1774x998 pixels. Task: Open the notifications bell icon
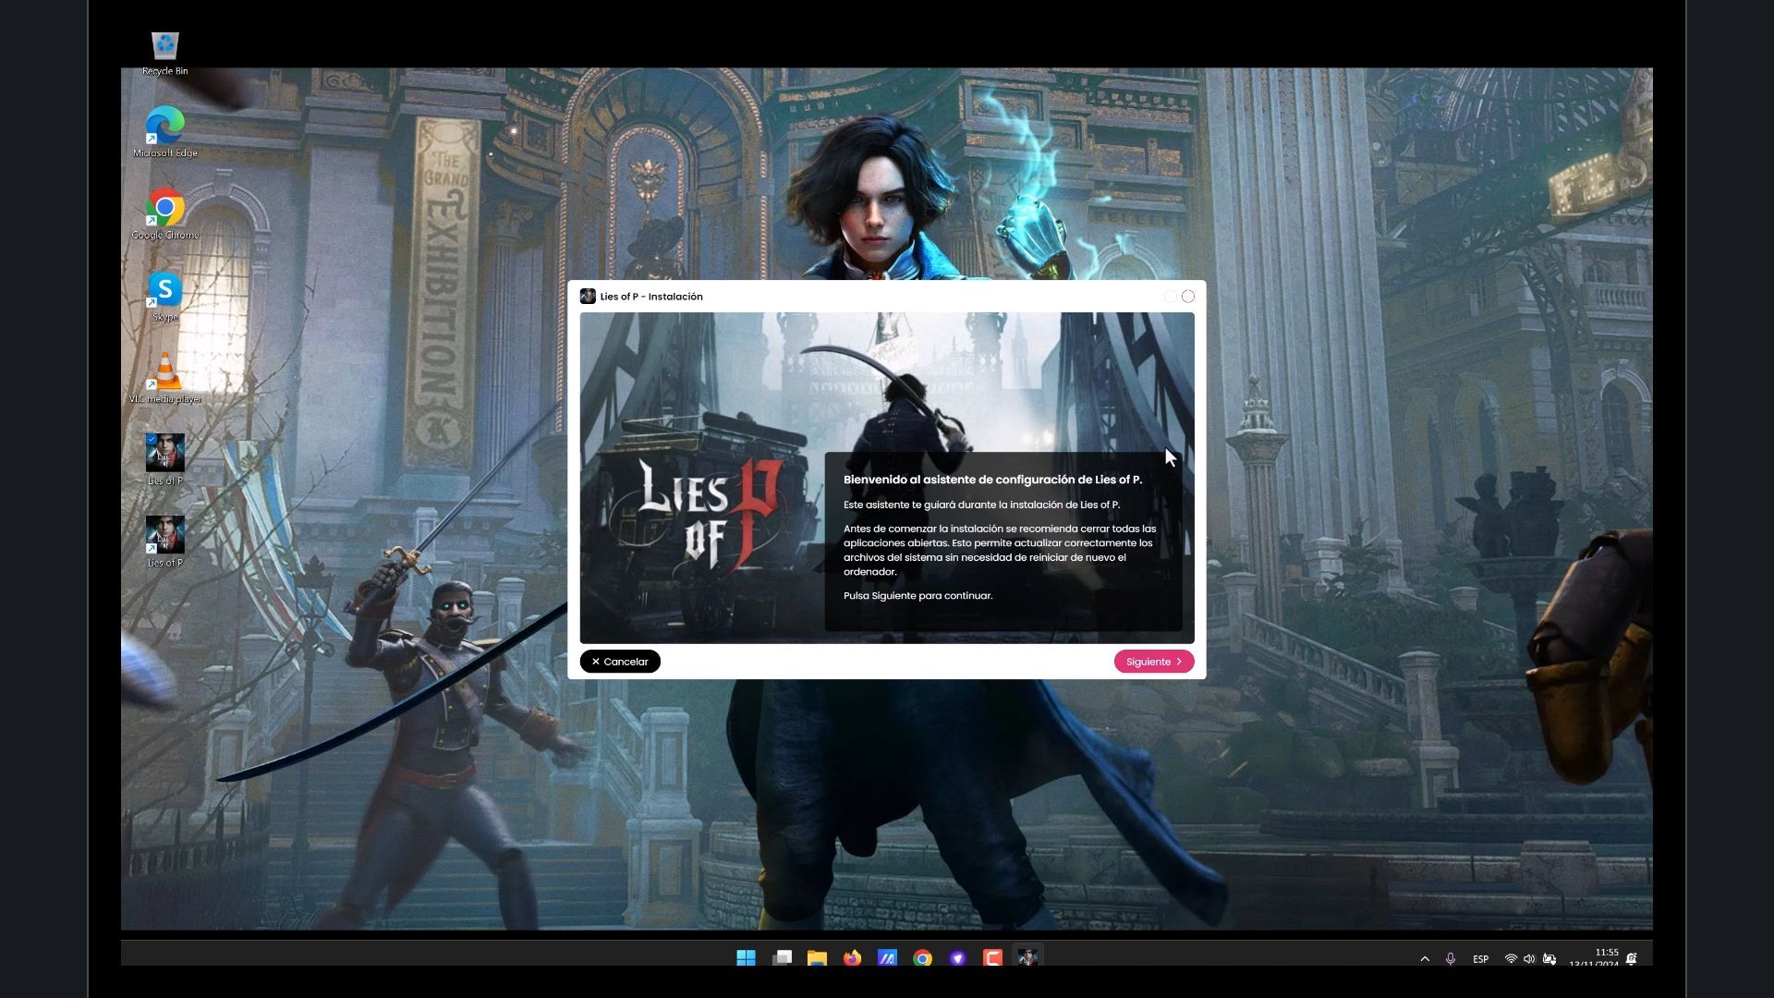(1632, 959)
